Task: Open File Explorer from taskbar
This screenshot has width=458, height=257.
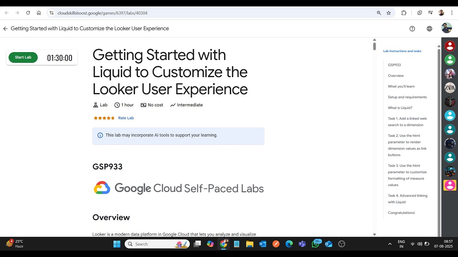Action: click(250, 244)
